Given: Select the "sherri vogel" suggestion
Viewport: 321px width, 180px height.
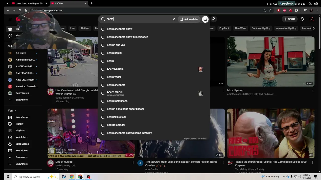Looking at the screenshot, I should coord(154,77).
